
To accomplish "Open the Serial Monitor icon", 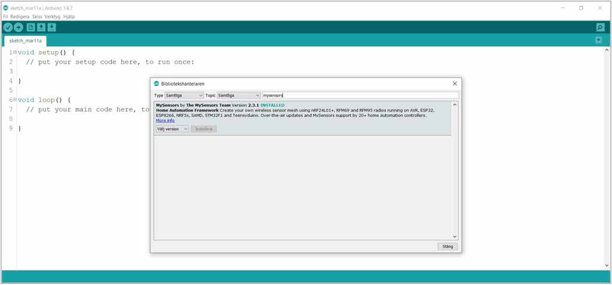I will (600, 27).
